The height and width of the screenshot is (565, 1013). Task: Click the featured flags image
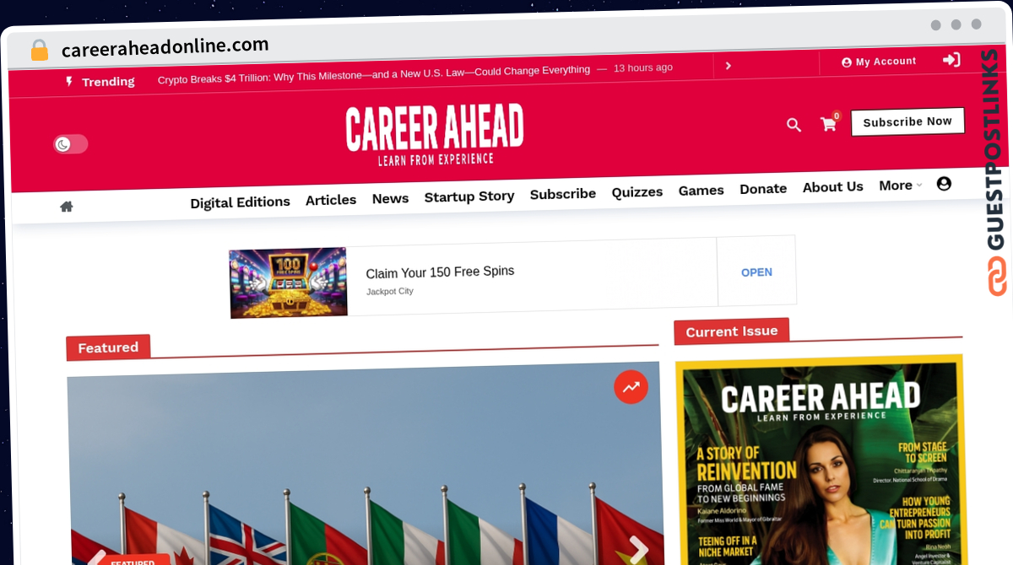(365, 464)
